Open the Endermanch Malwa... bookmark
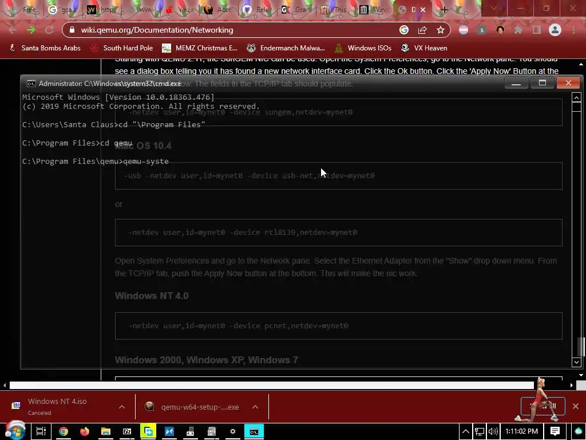This screenshot has height=440, width=586. tap(286, 48)
